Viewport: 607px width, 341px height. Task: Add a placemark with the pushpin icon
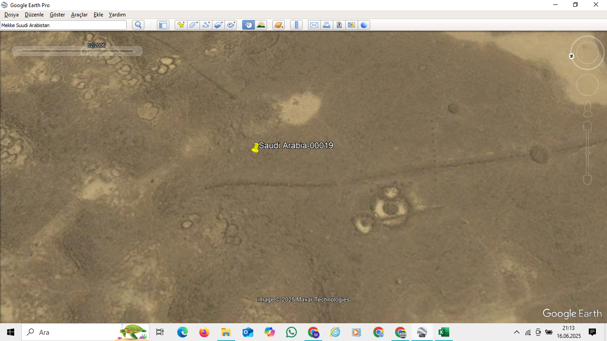coord(181,25)
